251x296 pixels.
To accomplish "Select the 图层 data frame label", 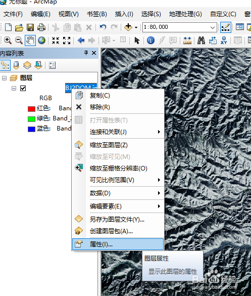I will [x=26, y=78].
